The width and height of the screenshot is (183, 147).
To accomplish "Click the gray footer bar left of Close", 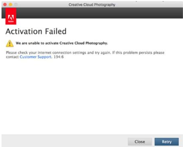I will click(64, 141).
